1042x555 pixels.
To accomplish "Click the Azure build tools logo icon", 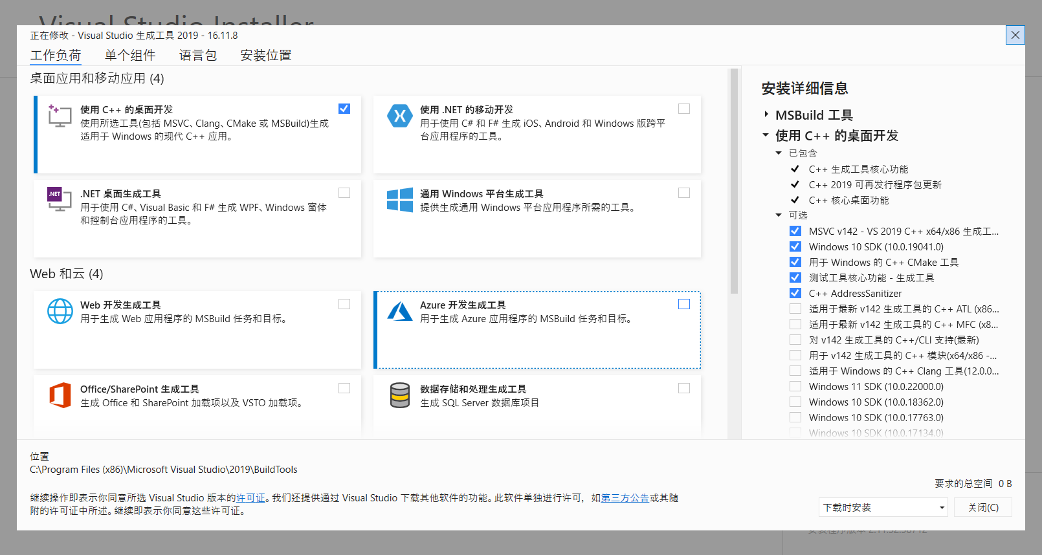I will (400, 311).
